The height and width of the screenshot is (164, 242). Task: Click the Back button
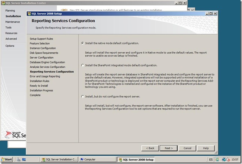150,148
